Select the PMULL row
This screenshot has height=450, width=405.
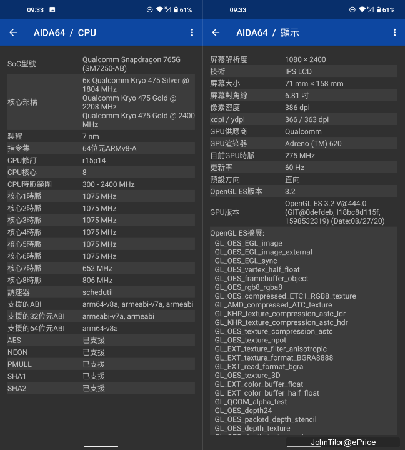101,364
